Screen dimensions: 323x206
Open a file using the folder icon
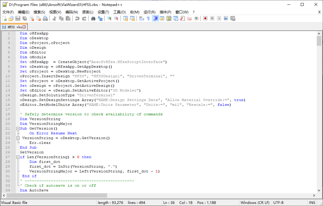click(x=11, y=19)
